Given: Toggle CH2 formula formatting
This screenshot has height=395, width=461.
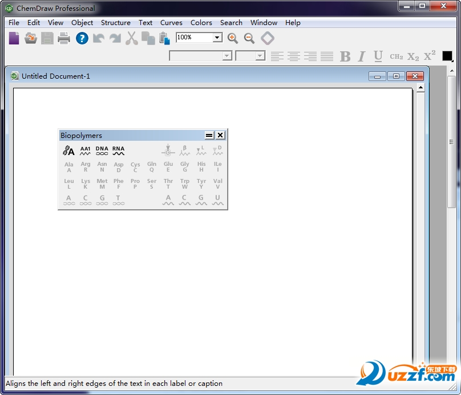Looking at the screenshot, I should 397,56.
